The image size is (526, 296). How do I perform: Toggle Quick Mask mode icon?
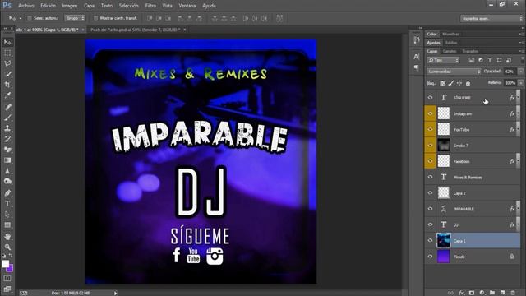click(7, 278)
